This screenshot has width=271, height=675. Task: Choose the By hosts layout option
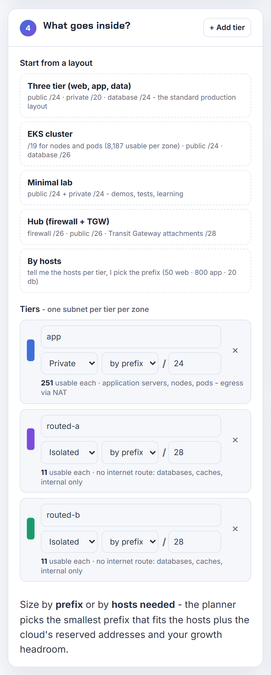pos(135,271)
